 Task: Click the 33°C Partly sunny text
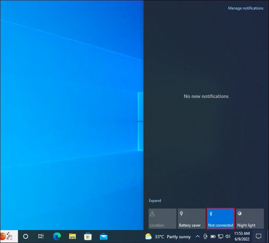pyautogui.click(x=172, y=237)
